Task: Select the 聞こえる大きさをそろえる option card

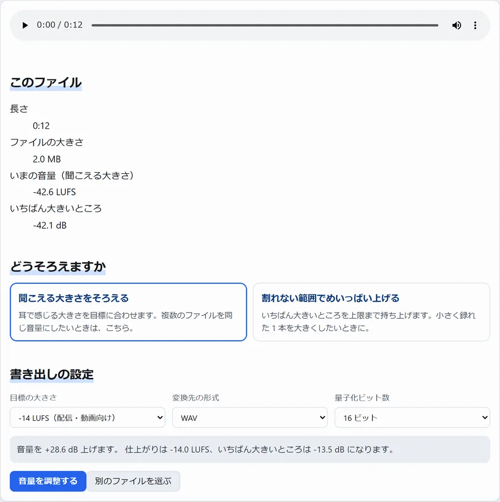Action: pyautogui.click(x=128, y=312)
